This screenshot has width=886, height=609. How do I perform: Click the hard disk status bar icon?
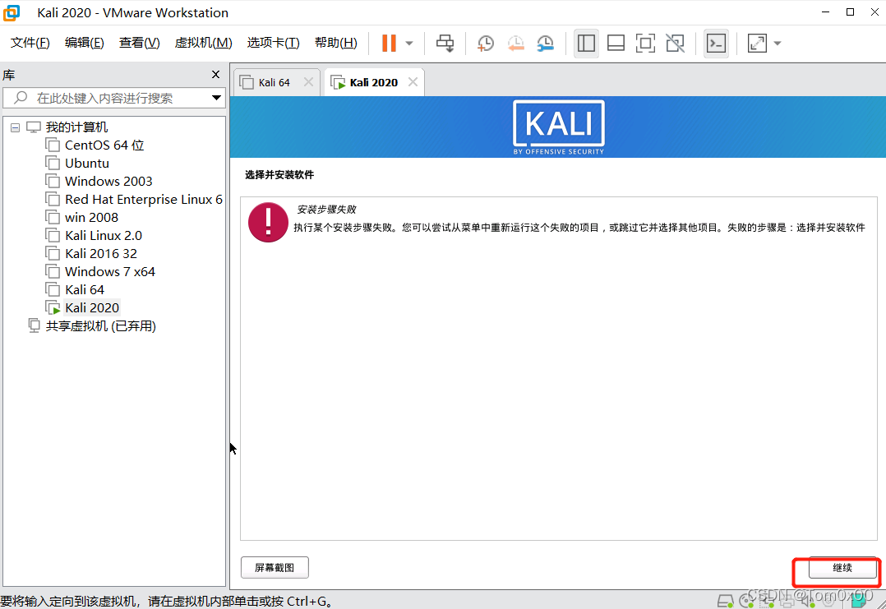click(x=726, y=601)
